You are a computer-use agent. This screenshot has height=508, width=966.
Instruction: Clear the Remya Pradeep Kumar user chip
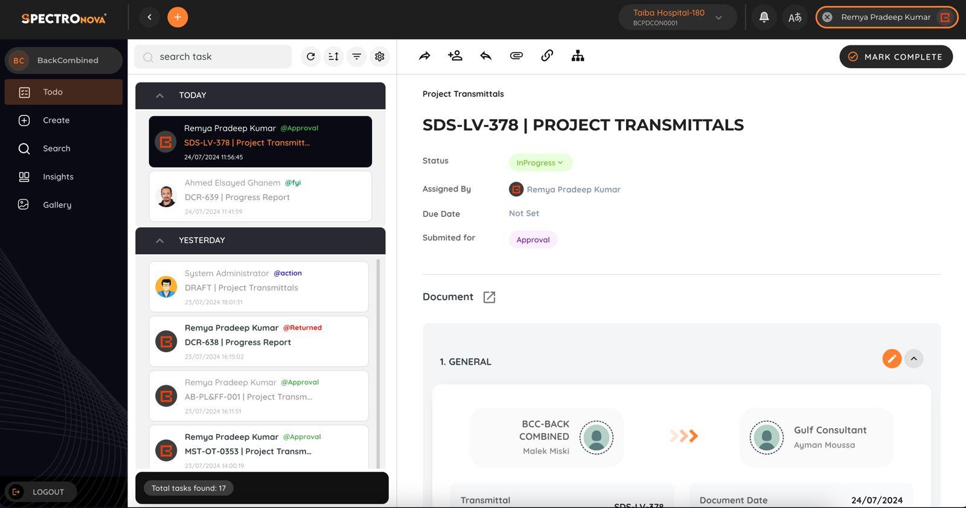point(827,17)
